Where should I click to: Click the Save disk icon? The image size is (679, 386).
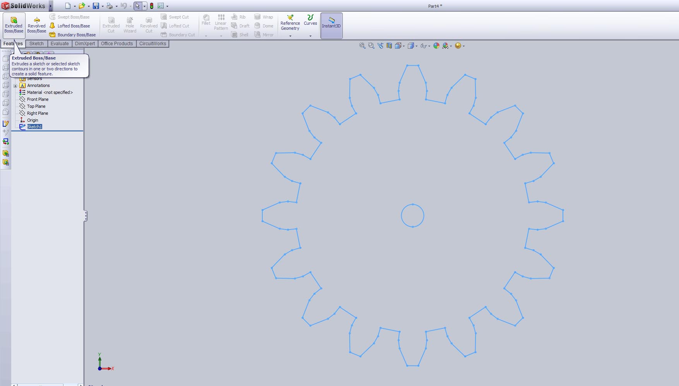(96, 6)
